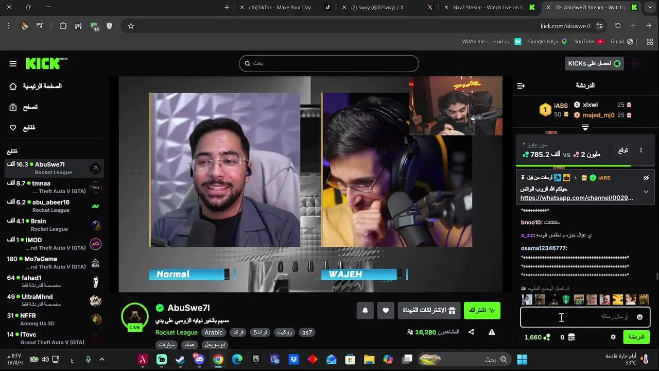
Task: Open Epic Games from the taskbar
Action: pos(256,359)
